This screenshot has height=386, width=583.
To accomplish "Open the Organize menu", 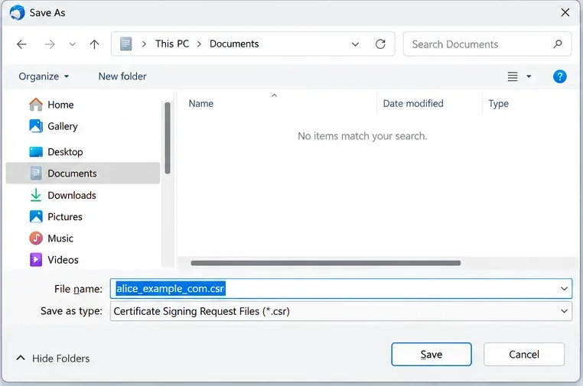I will 44,76.
